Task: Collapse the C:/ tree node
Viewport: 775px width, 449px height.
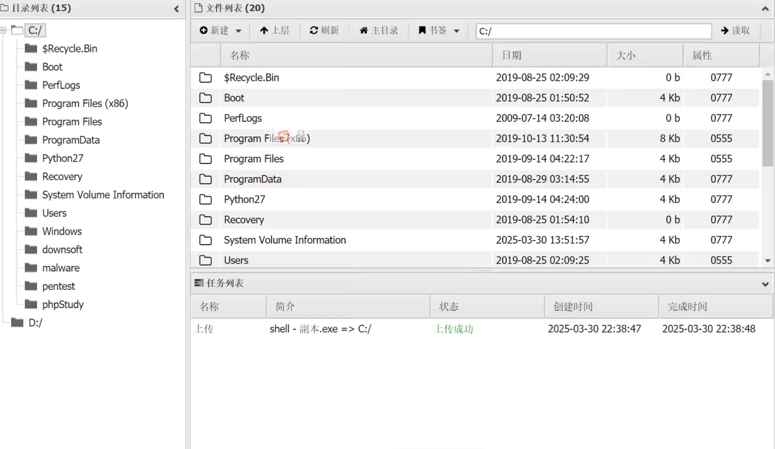Action: 4,31
